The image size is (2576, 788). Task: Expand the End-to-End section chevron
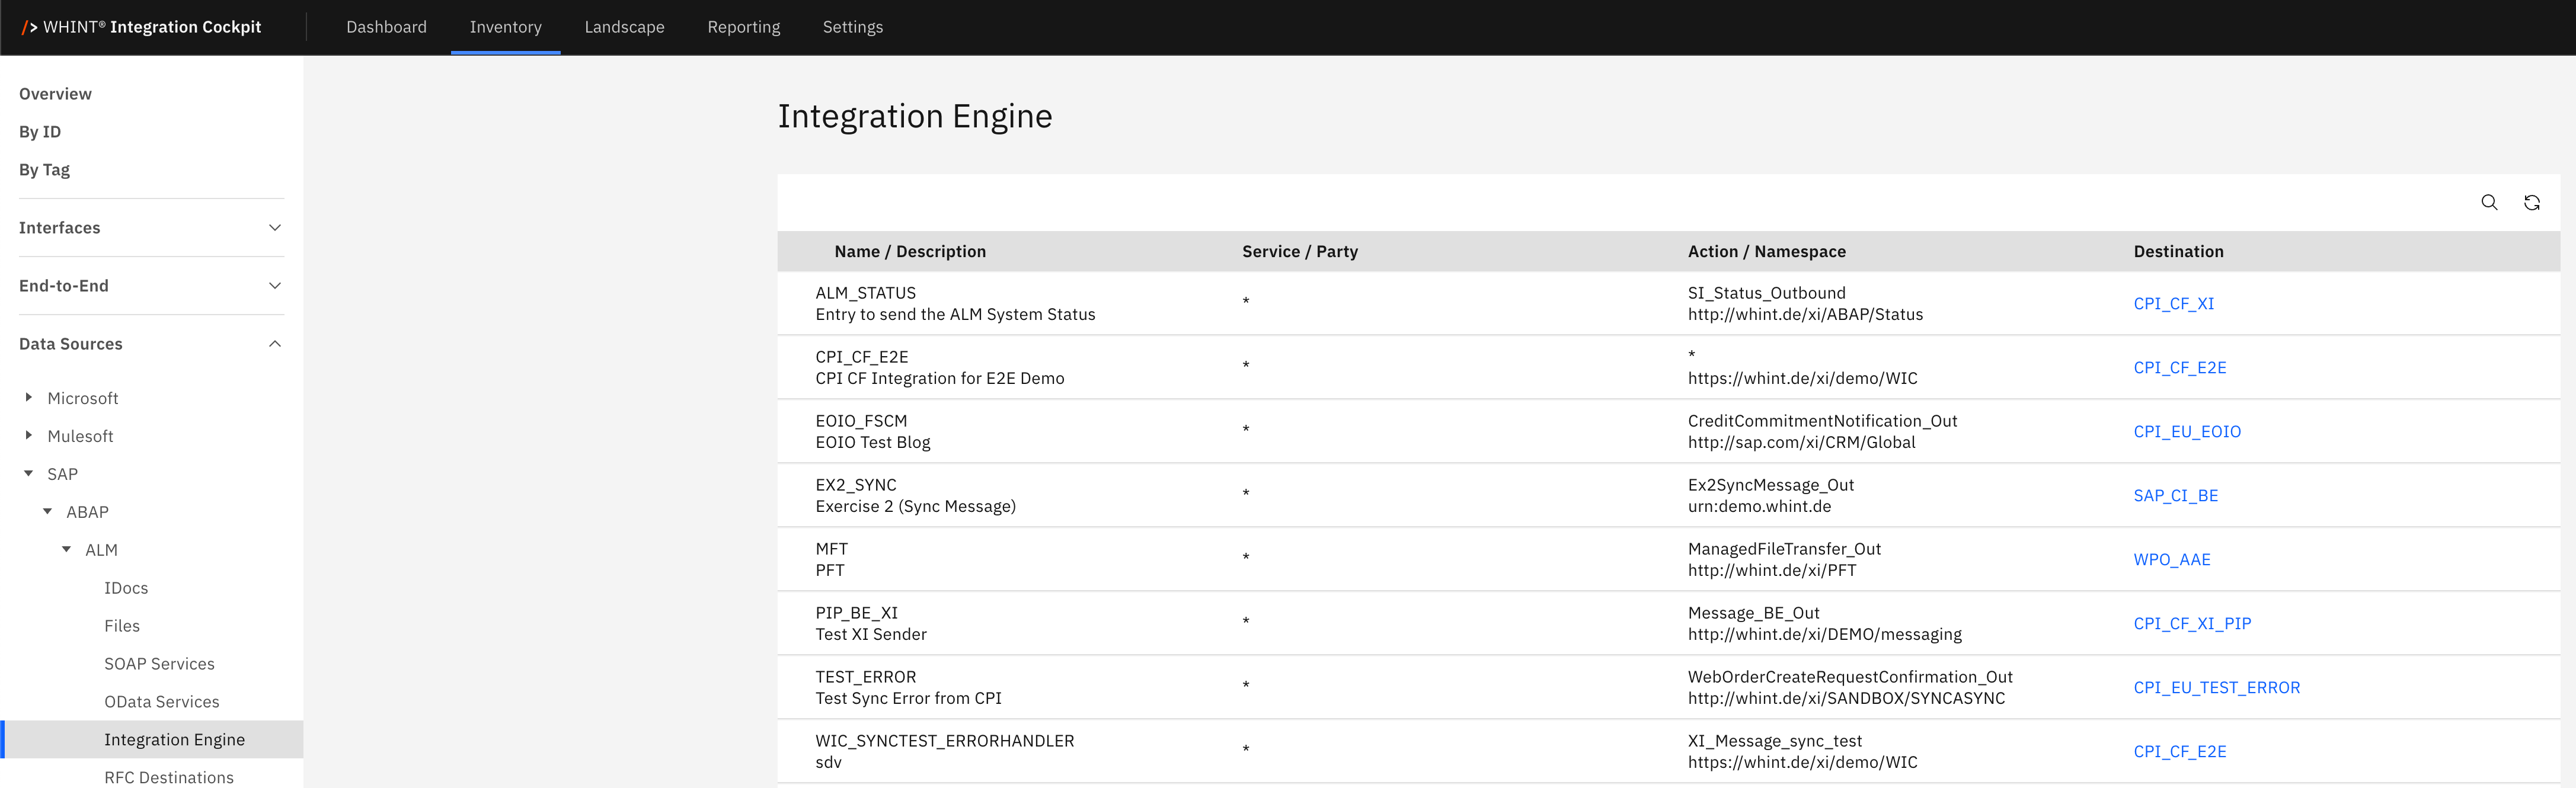(x=275, y=286)
